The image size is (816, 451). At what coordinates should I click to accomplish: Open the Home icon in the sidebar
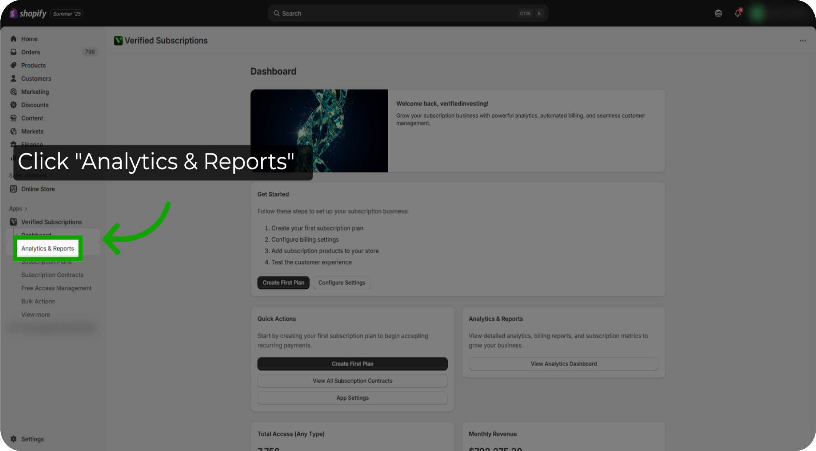(13, 39)
